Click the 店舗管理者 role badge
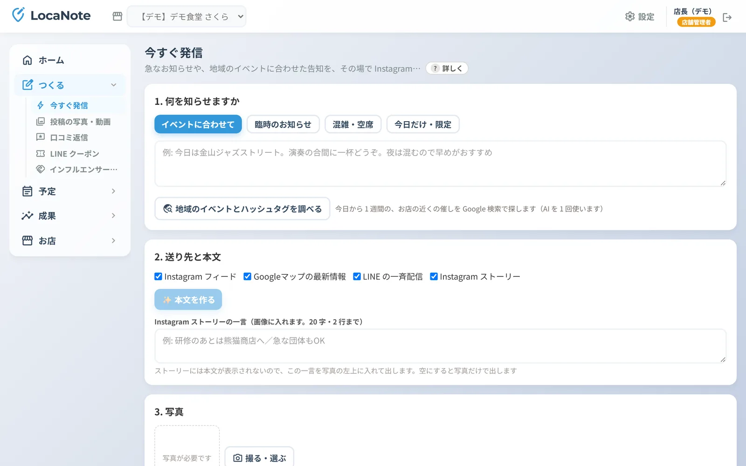 coord(696,22)
